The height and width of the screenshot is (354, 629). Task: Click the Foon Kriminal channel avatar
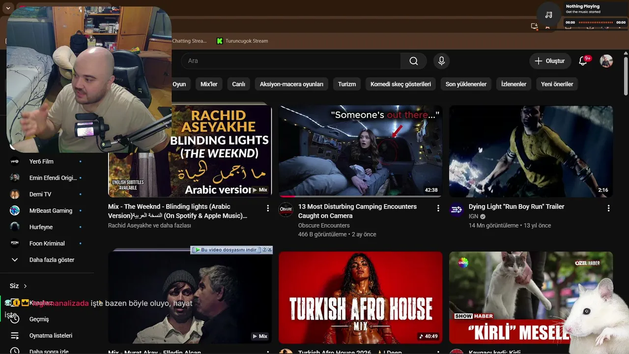click(x=15, y=243)
